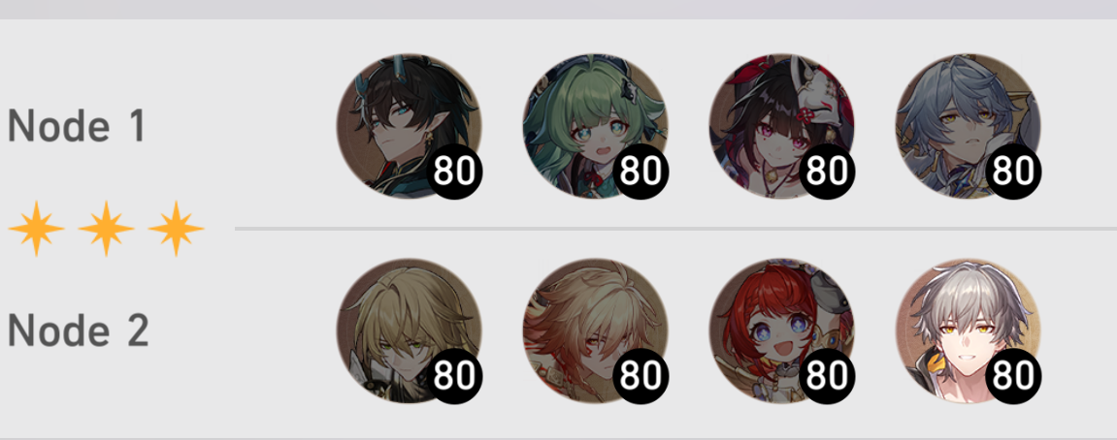
Task: Click level 80 badge on Dan Heng
Action: (454, 171)
